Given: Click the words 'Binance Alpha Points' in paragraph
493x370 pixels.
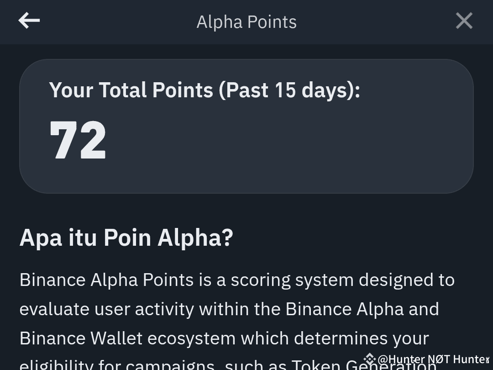Looking at the screenshot, I should [106, 280].
